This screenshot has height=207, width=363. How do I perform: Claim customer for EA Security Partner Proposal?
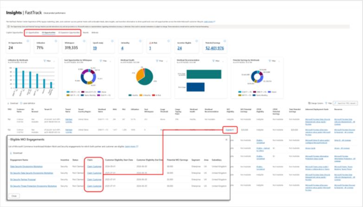[94, 179]
